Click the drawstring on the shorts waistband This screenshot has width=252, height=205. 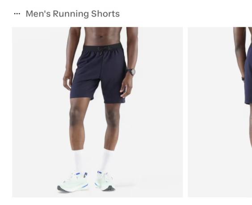[101, 51]
